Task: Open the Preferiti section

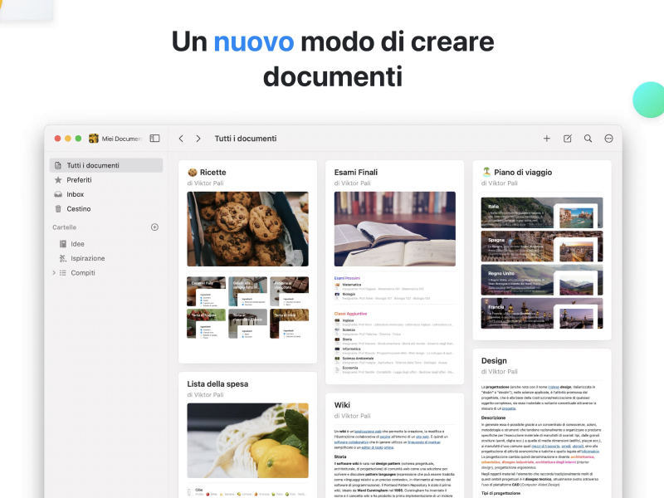Action: point(79,180)
